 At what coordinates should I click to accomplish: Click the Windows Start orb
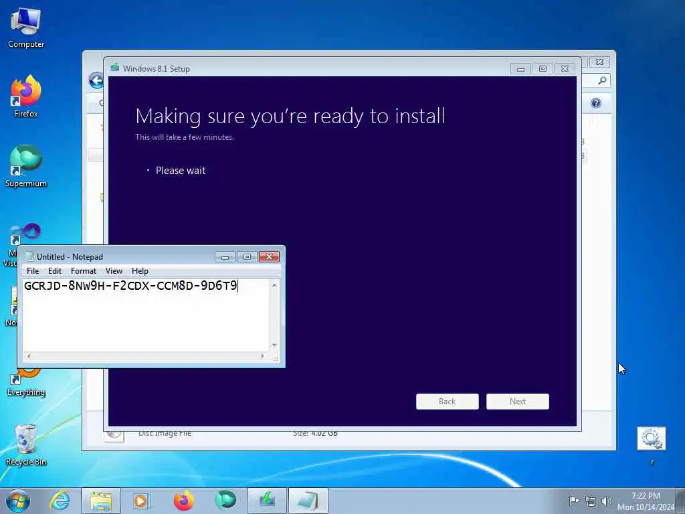pos(18,501)
